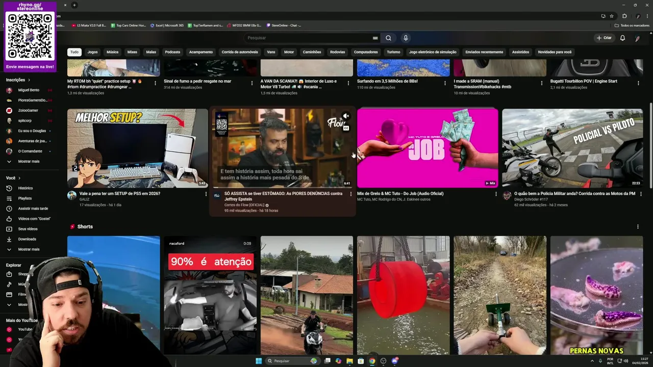Click the Criar button
Image resolution: width=653 pixels, height=367 pixels.
pos(604,38)
